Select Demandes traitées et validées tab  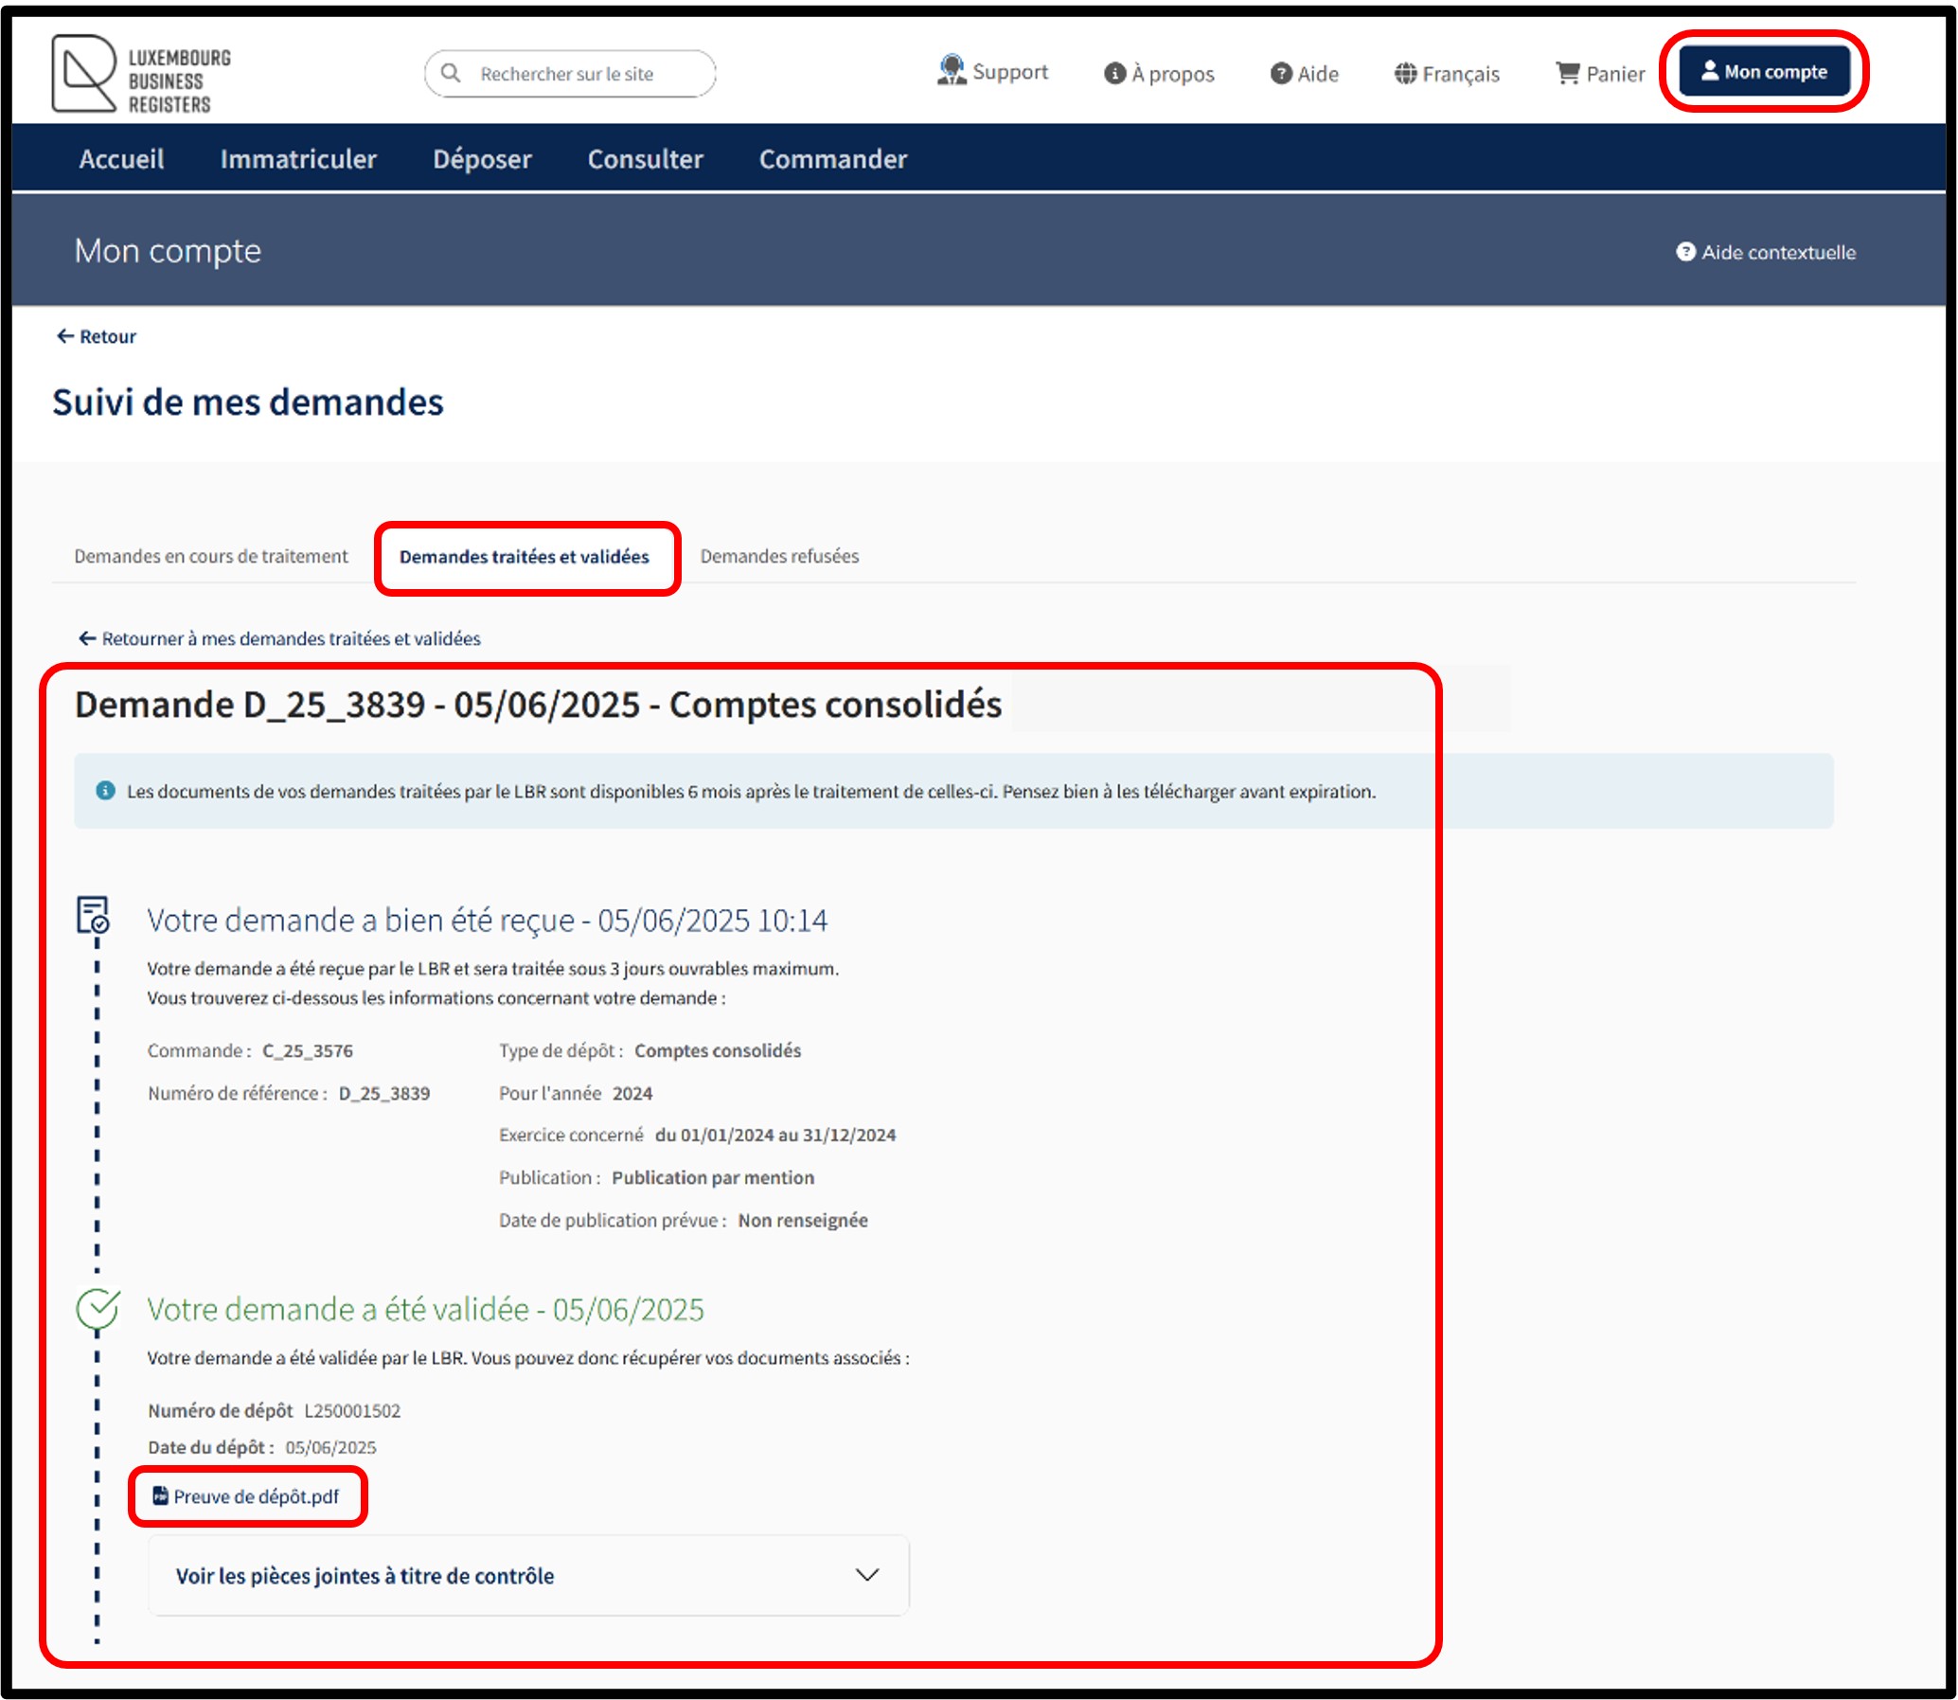(x=524, y=558)
